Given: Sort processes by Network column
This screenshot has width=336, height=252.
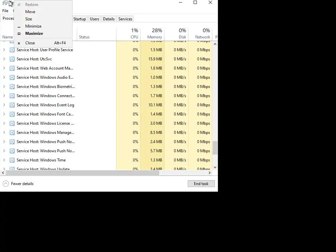Looking at the screenshot, I should (x=200, y=34).
